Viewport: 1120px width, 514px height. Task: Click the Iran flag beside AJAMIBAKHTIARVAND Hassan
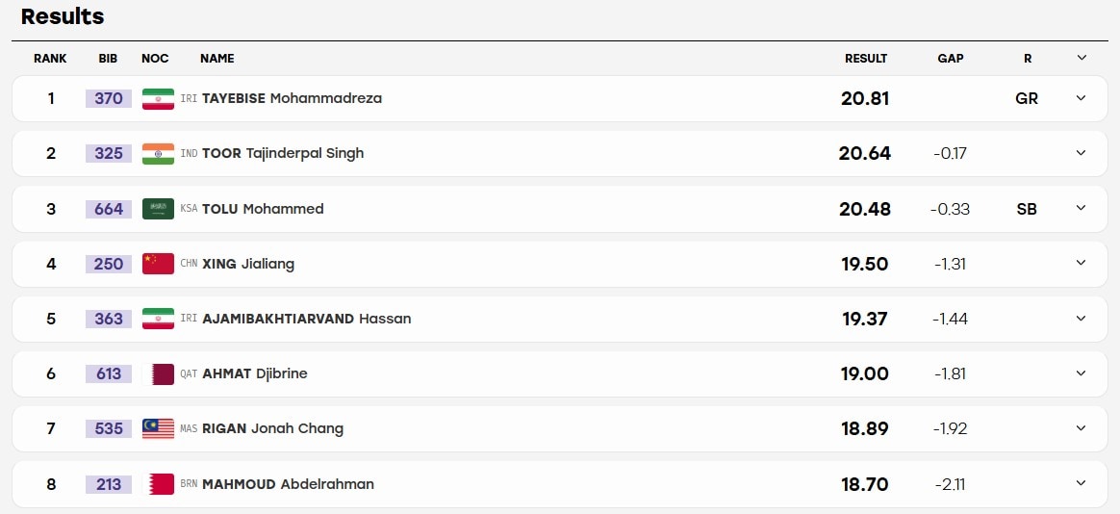coord(158,319)
